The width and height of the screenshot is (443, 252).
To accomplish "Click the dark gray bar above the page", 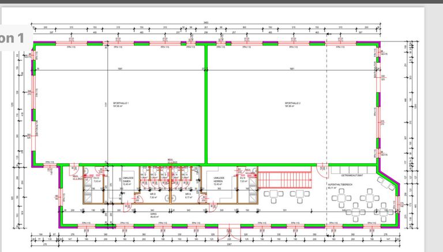I will click(221, 2).
